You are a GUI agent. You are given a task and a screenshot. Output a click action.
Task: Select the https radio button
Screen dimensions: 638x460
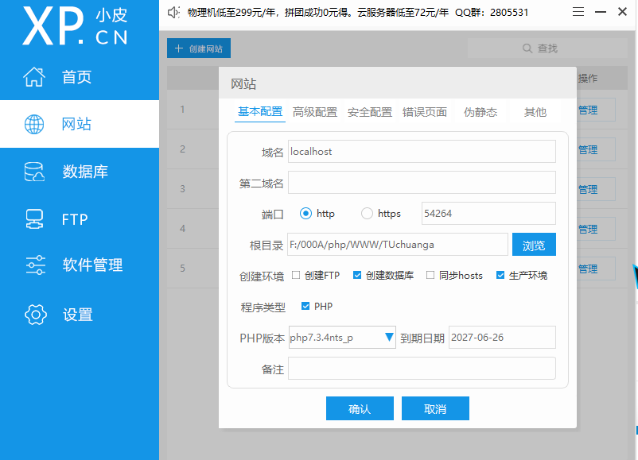pyautogui.click(x=367, y=214)
